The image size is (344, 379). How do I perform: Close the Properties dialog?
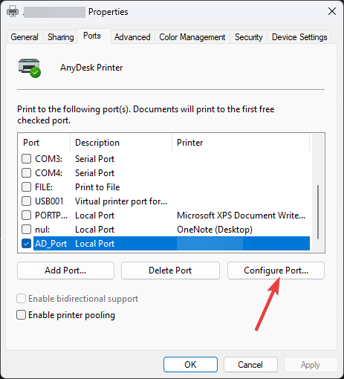(x=332, y=11)
